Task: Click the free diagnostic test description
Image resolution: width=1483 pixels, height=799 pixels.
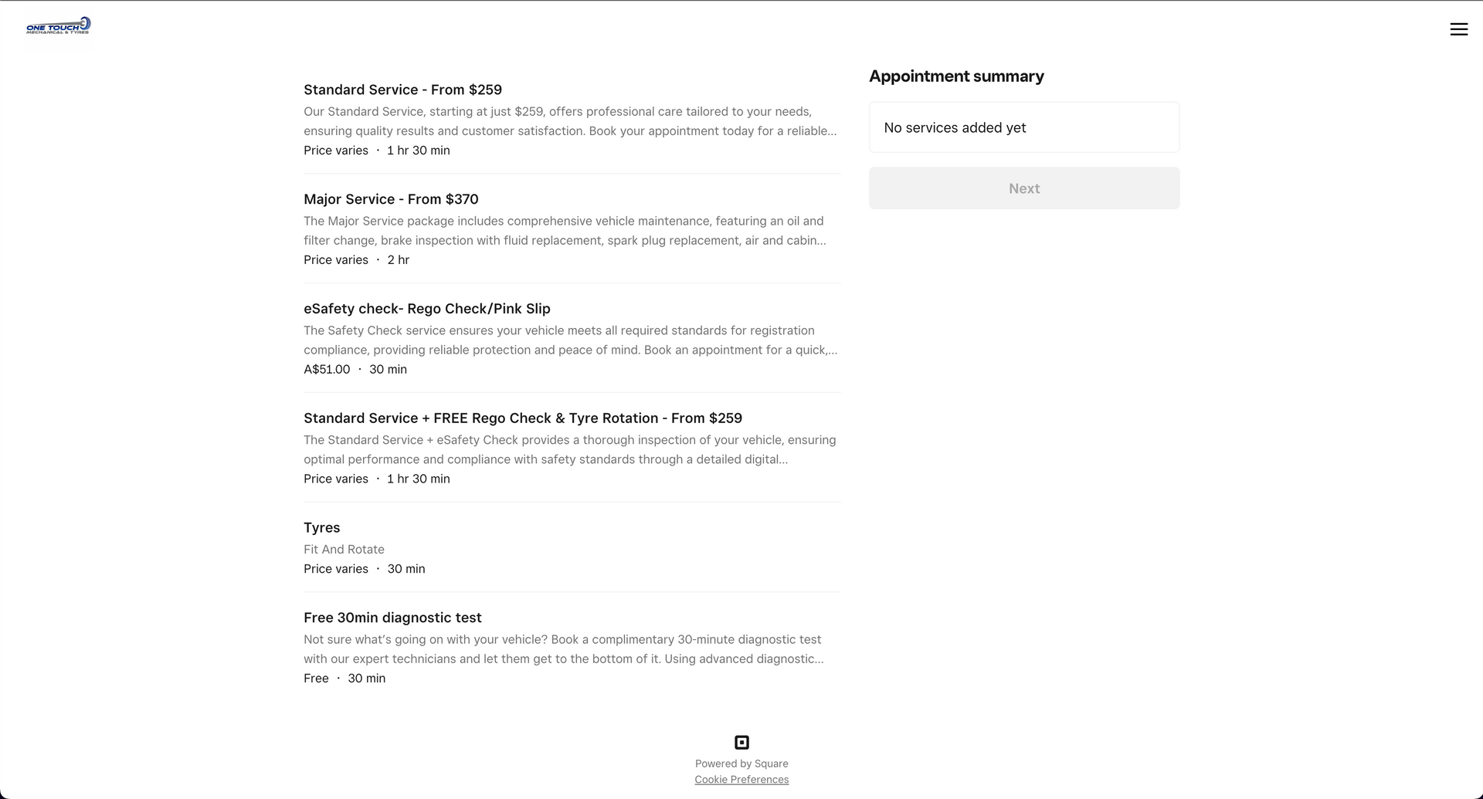Action: tap(563, 649)
